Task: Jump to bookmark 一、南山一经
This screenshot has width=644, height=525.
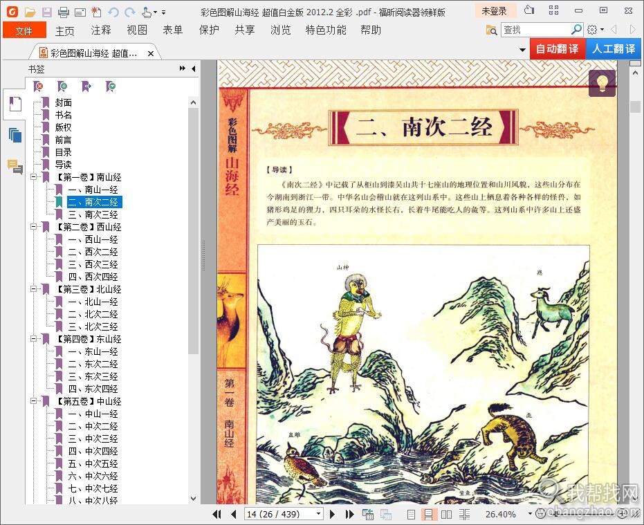Action: [x=93, y=190]
